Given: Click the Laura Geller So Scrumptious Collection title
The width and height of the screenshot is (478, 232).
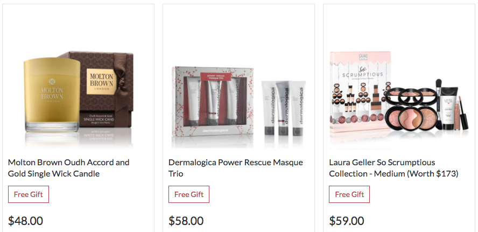Looking at the screenshot, I should point(393,168).
